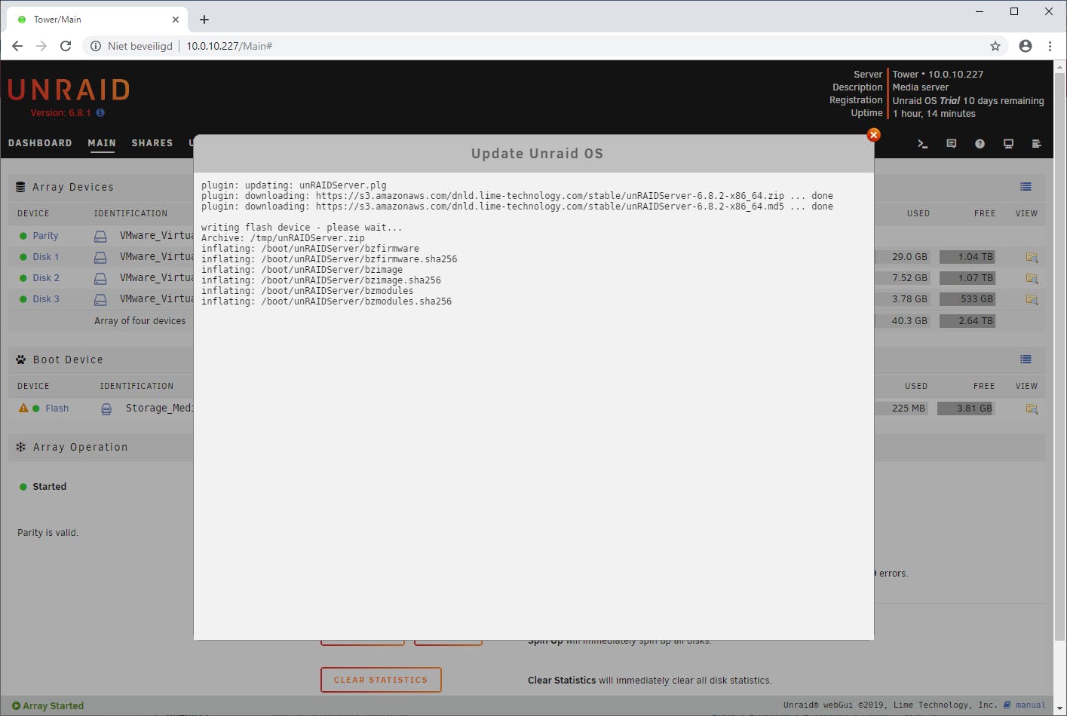Click the Flash free space bar 3.81 GB

coord(966,408)
